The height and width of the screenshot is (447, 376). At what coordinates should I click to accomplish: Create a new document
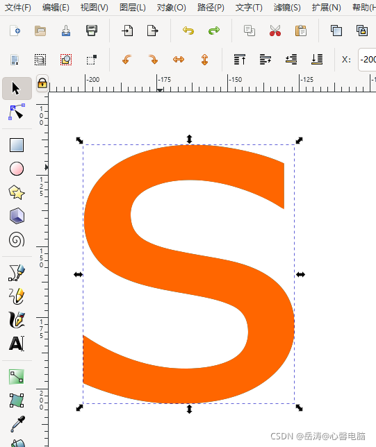pos(15,31)
